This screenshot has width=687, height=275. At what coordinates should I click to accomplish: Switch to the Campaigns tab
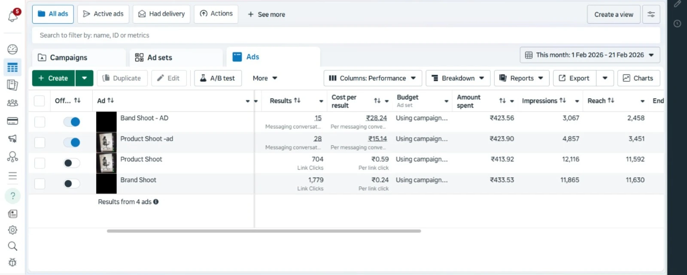click(79, 58)
